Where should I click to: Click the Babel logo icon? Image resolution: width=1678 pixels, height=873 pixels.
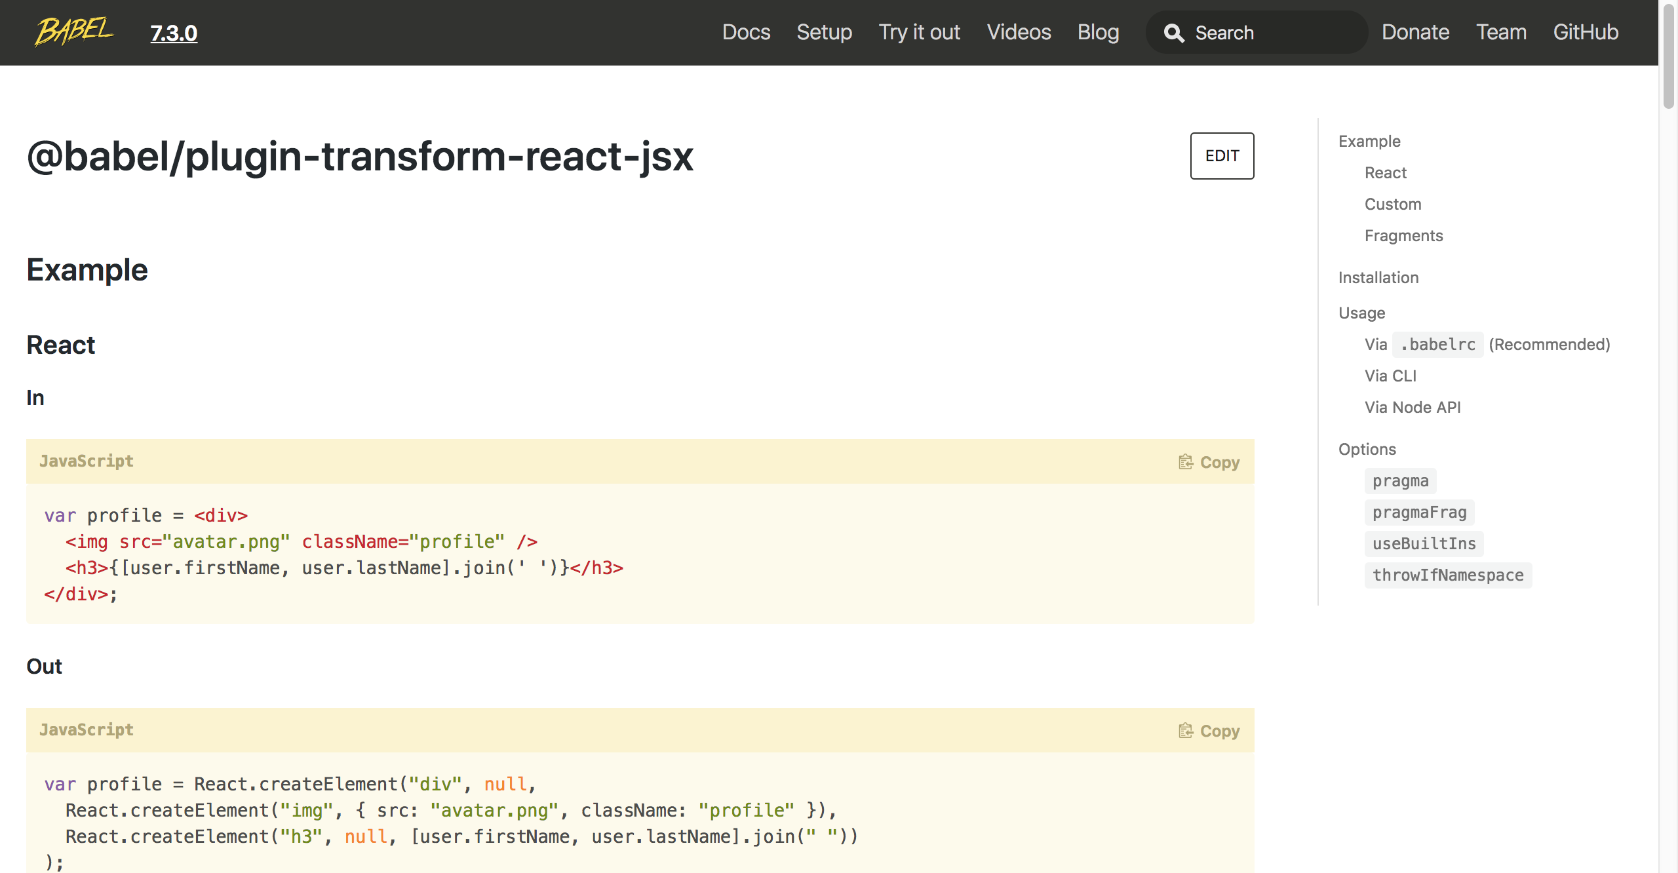[x=74, y=31]
